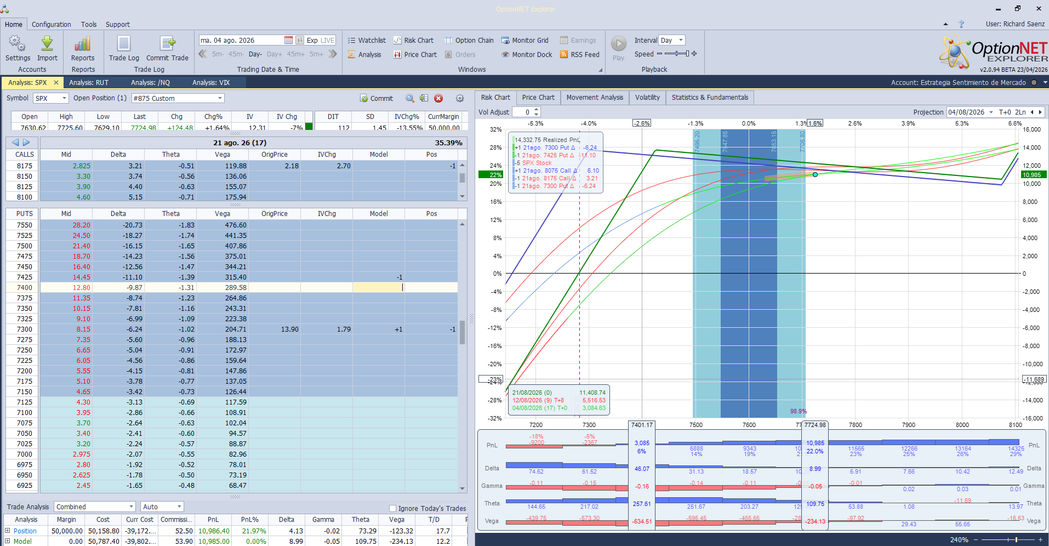The width and height of the screenshot is (1049, 546).
Task: Jump forward with the double-right chevron
Action: click(333, 54)
